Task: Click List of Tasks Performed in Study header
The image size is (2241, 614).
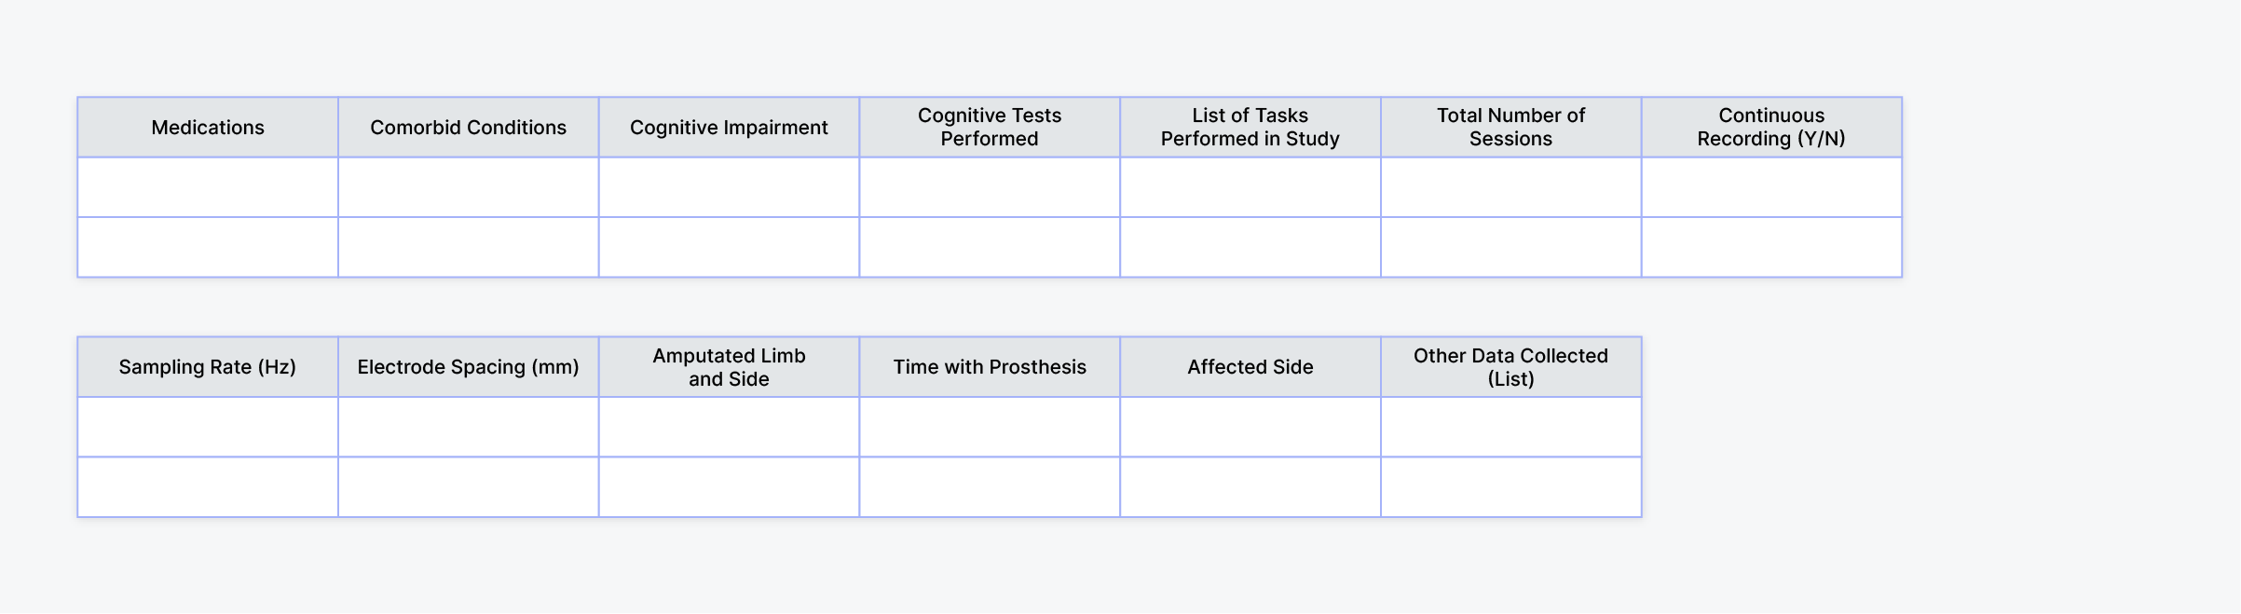Action: (1250, 128)
